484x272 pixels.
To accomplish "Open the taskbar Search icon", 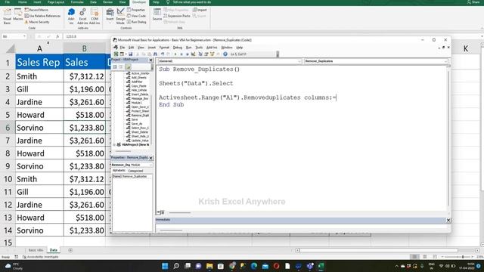I will (176, 266).
